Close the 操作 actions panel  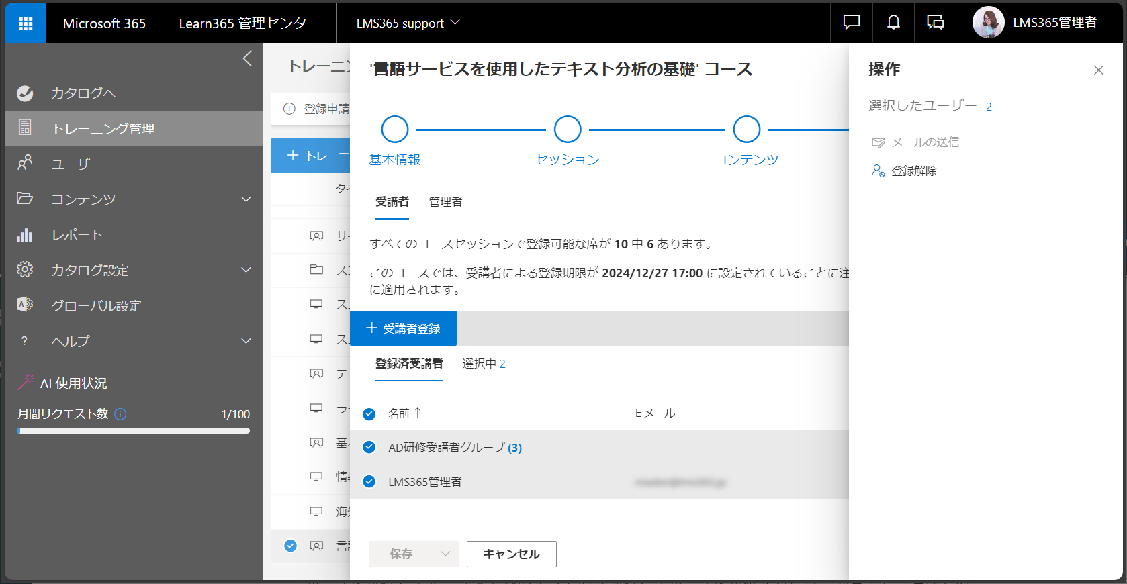pyautogui.click(x=1098, y=70)
